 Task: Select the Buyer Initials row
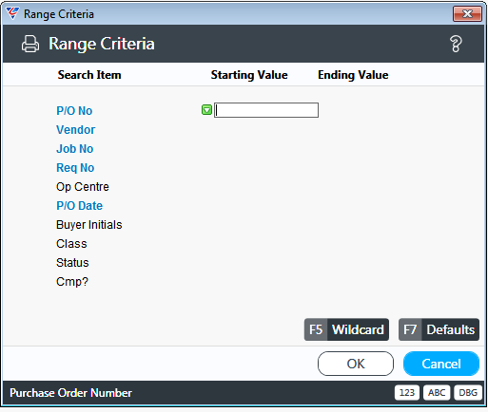click(x=89, y=225)
